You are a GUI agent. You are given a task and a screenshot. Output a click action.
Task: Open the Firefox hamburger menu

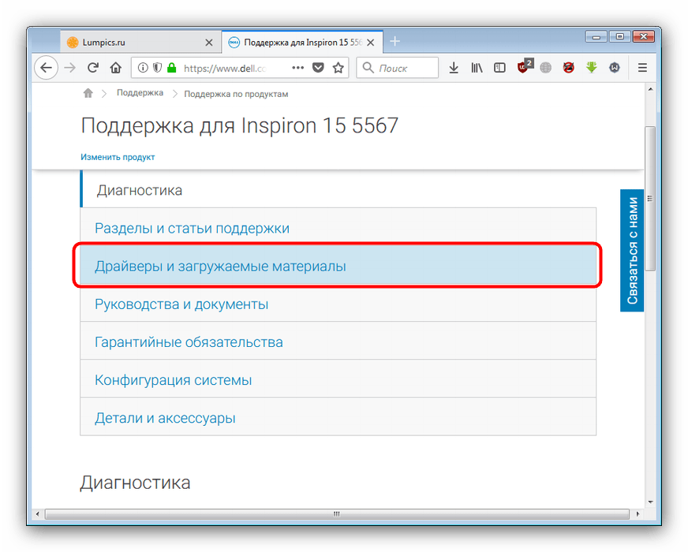(642, 68)
